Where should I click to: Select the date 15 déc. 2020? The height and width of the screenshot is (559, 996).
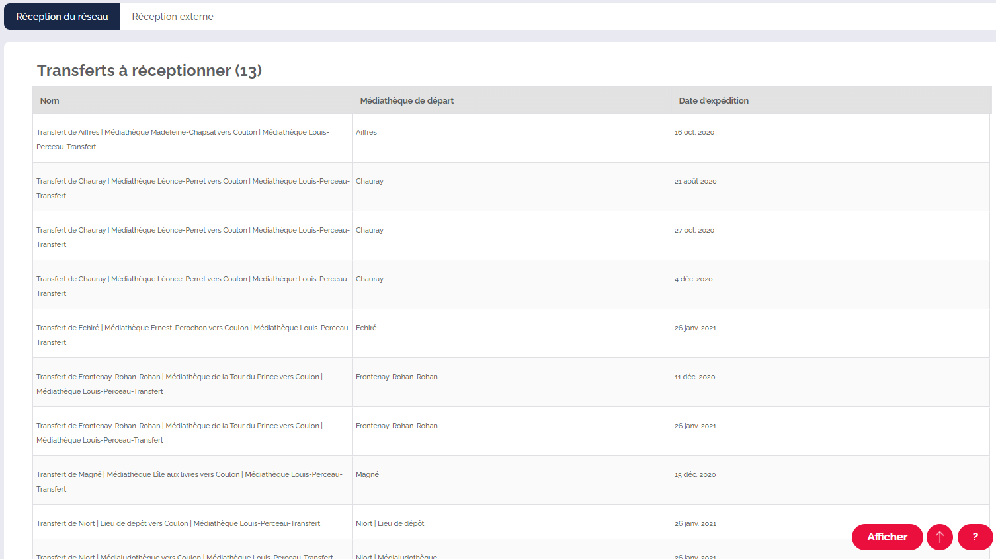695,474
